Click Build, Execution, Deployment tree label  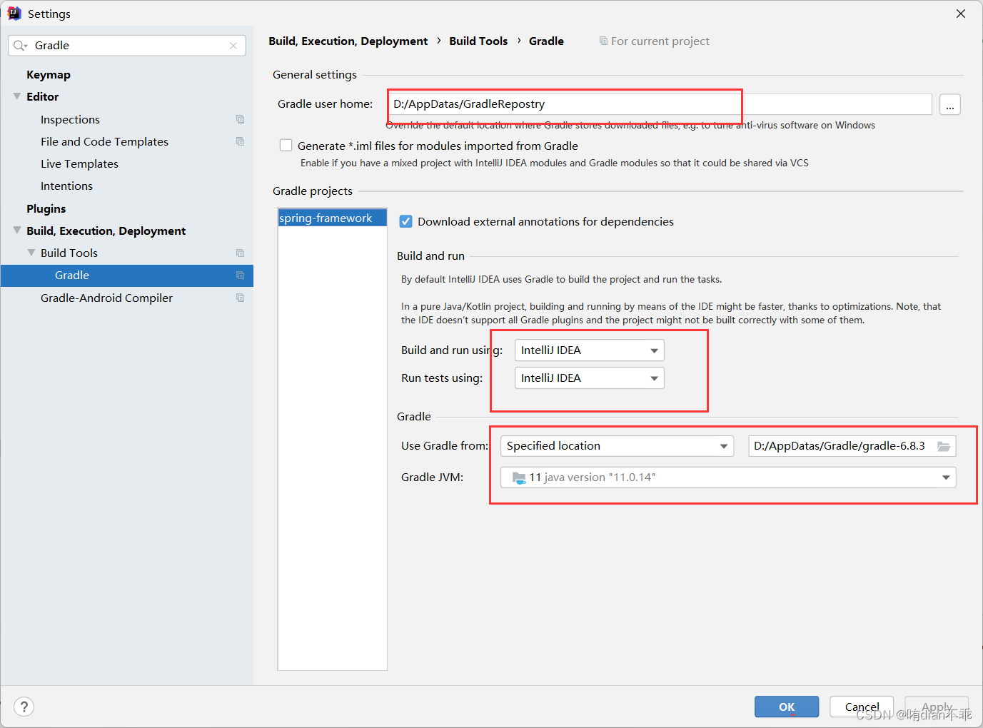[x=106, y=231]
